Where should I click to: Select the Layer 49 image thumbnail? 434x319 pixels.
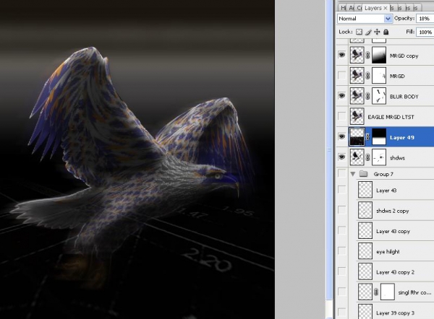point(357,136)
